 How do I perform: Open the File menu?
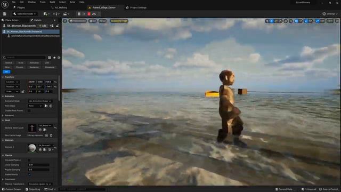coord(14,2)
